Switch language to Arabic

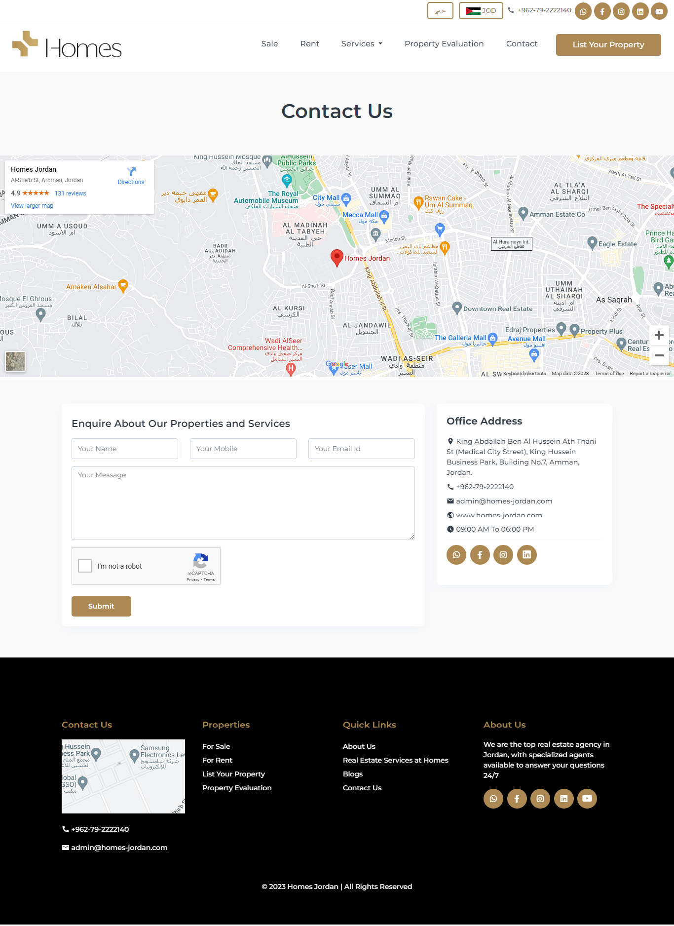coord(440,11)
